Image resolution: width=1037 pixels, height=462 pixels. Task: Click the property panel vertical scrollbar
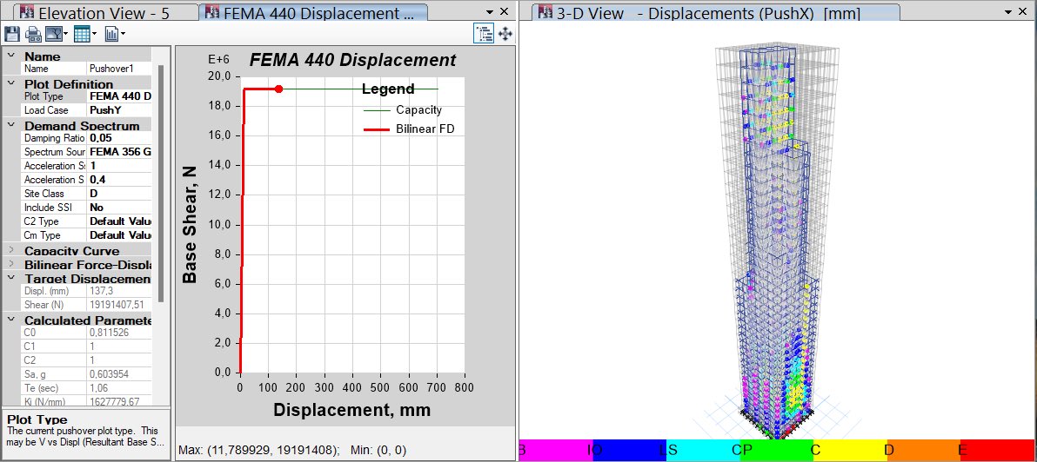click(x=160, y=185)
